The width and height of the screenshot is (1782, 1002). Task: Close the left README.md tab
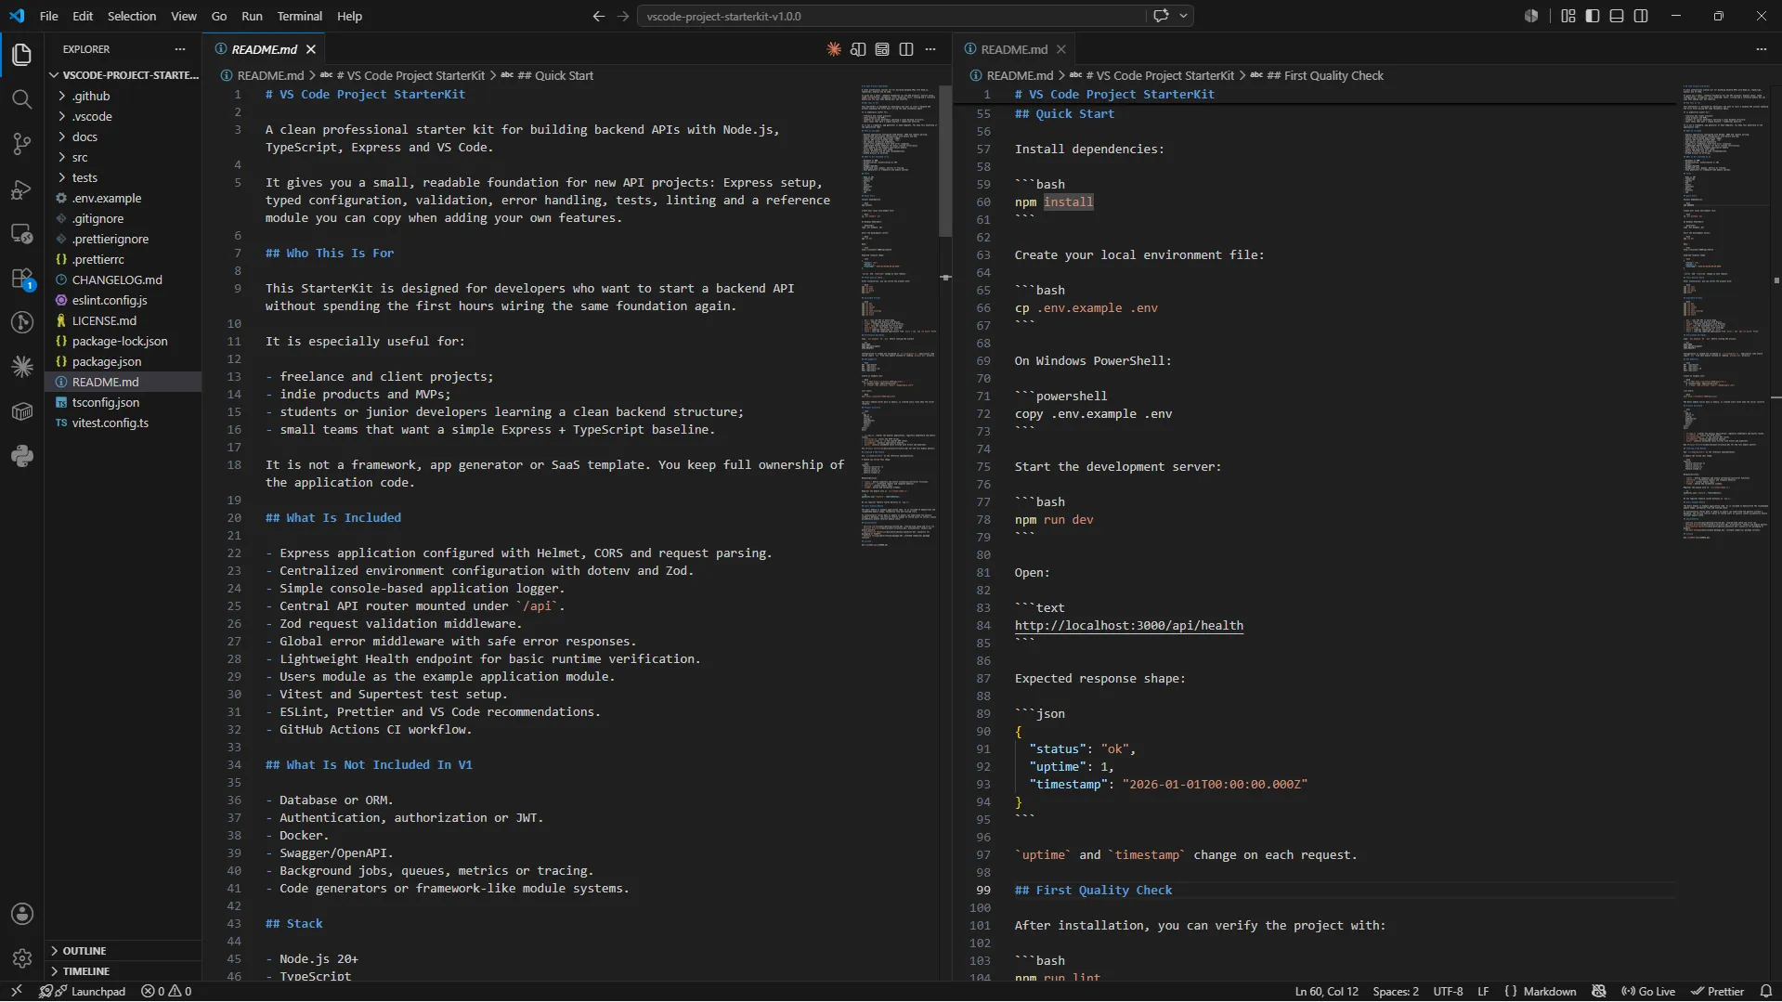click(311, 49)
